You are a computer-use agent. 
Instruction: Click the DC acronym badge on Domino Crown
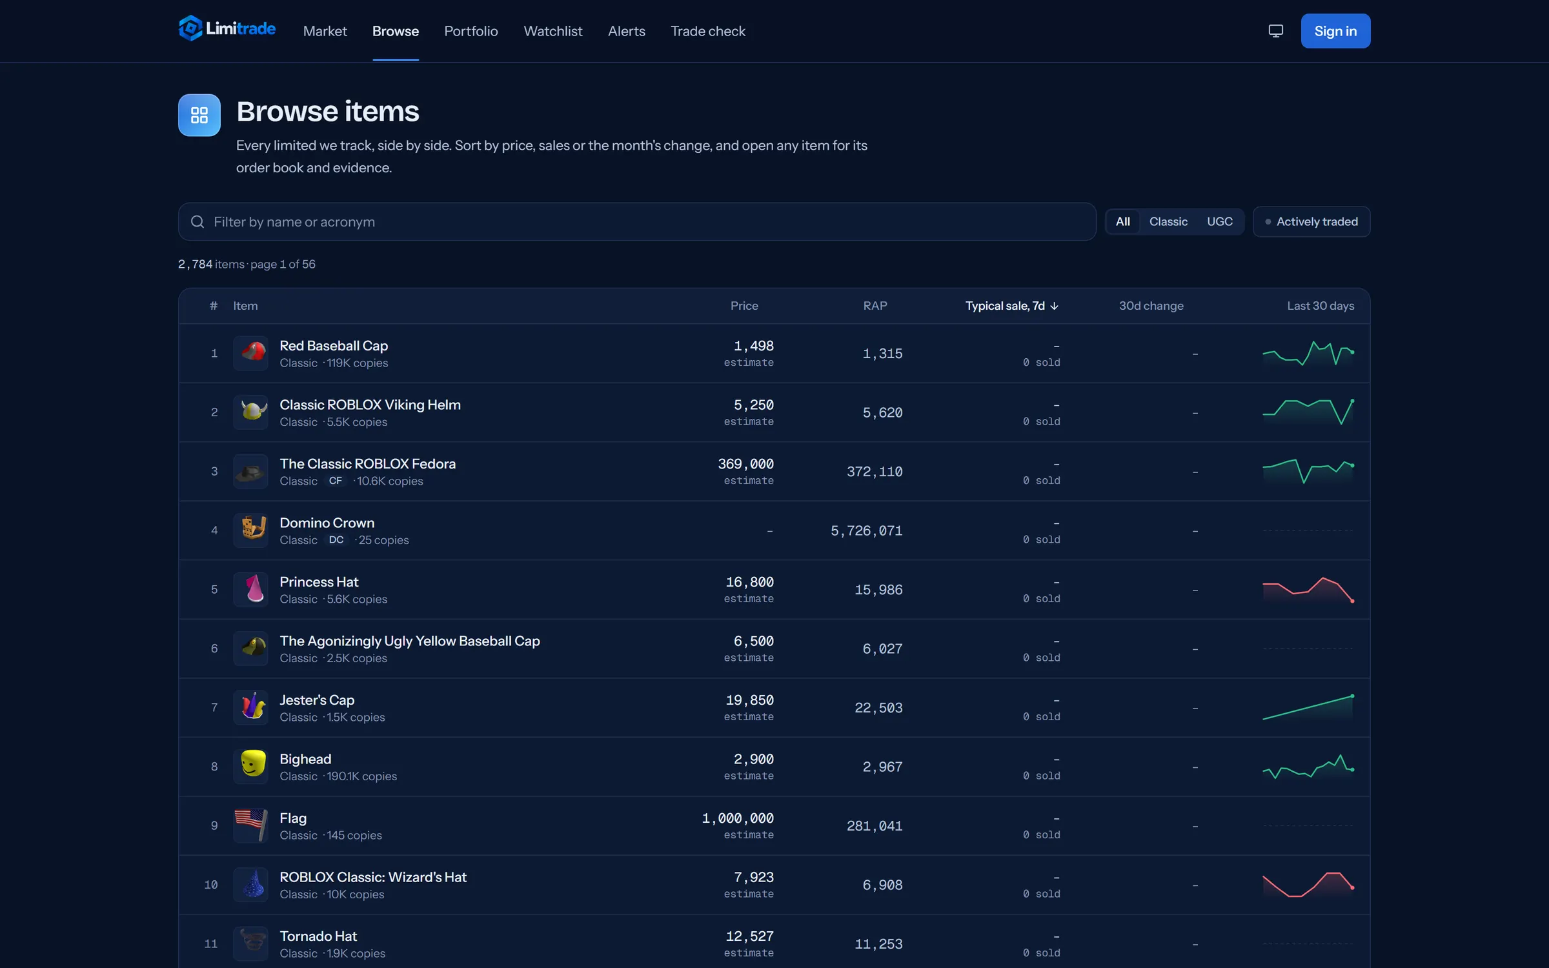(x=336, y=539)
